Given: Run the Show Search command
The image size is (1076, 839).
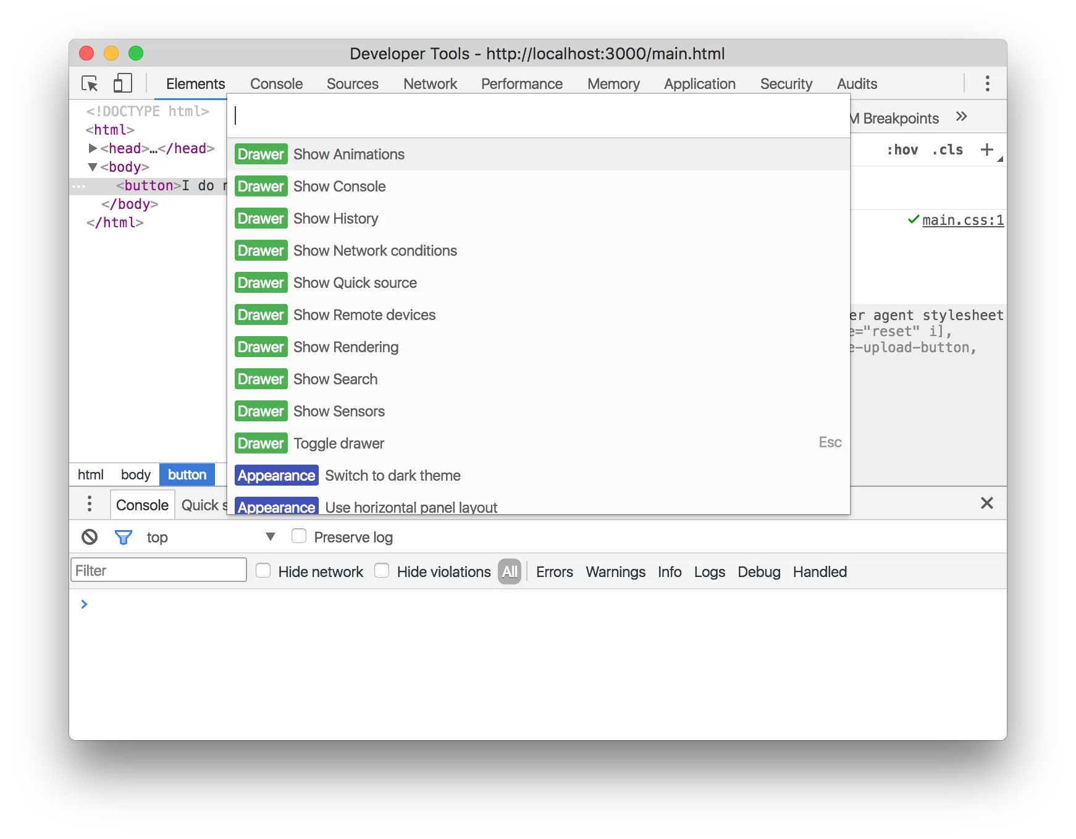Looking at the screenshot, I should point(539,379).
